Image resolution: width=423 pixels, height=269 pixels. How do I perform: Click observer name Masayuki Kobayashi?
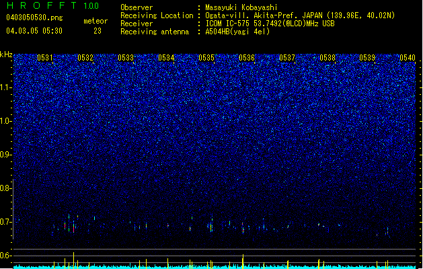tap(241, 7)
